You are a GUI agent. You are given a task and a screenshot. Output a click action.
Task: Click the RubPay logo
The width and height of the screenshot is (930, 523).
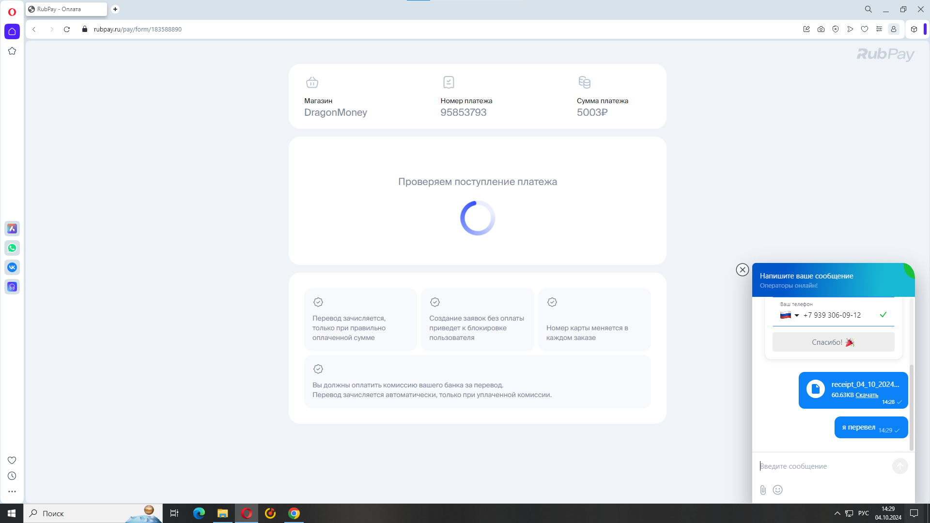click(885, 54)
